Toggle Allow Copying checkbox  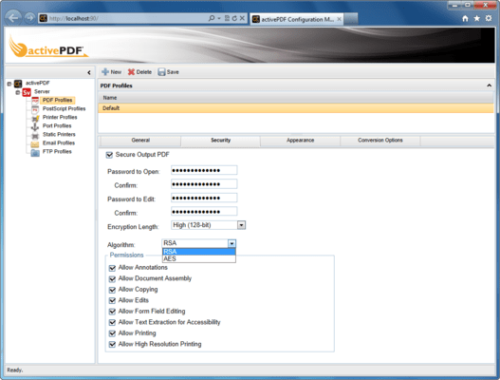pos(112,290)
